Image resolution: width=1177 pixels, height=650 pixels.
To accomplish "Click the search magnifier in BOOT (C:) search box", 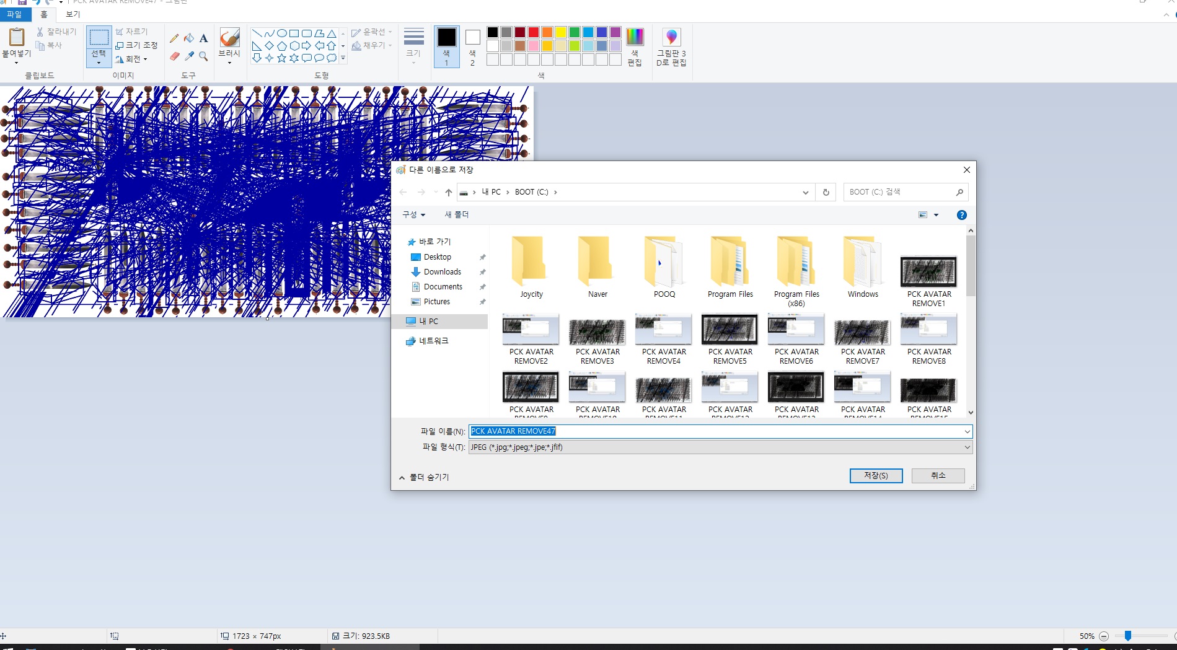I will pyautogui.click(x=959, y=192).
